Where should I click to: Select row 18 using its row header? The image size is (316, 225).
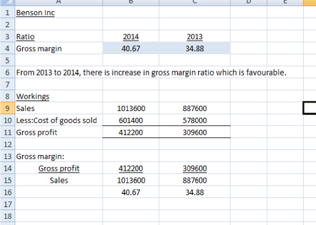tap(7, 216)
